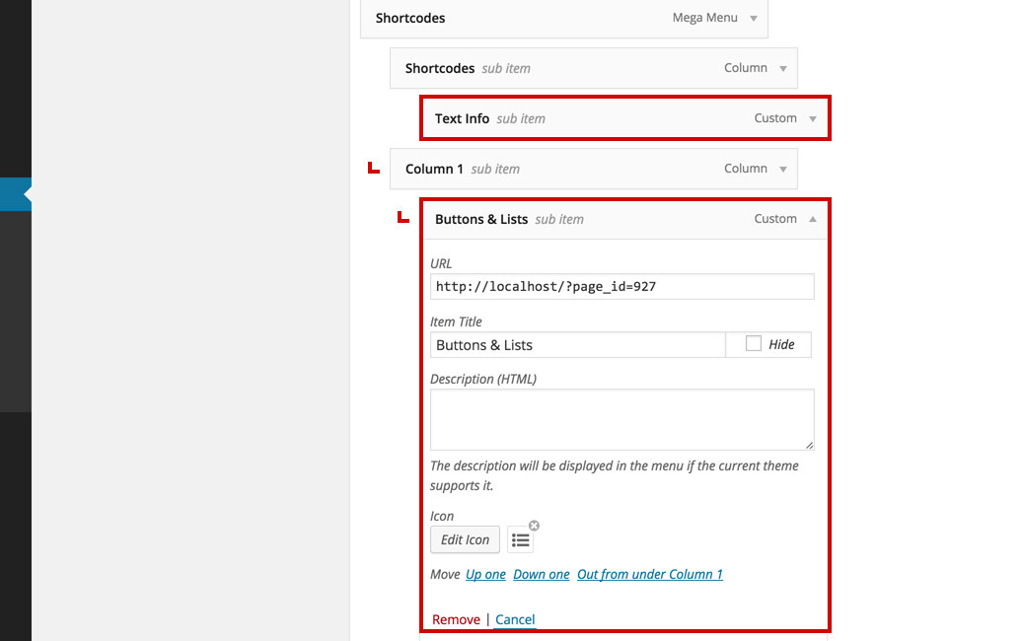Move item Up one

[485, 575]
